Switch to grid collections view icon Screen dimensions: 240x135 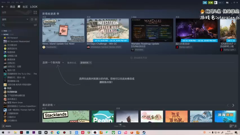pos(35,12)
